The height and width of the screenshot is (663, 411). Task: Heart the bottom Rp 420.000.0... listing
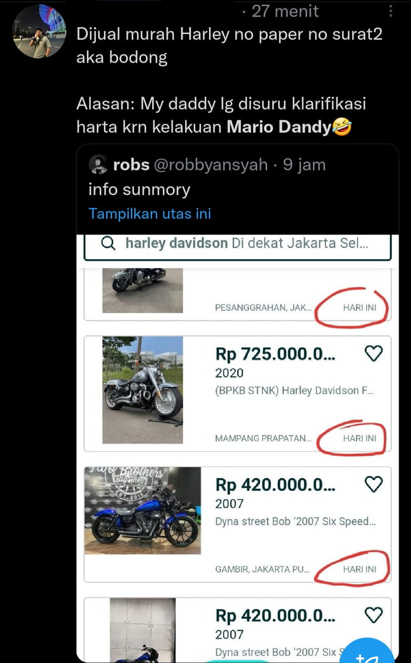(x=374, y=615)
